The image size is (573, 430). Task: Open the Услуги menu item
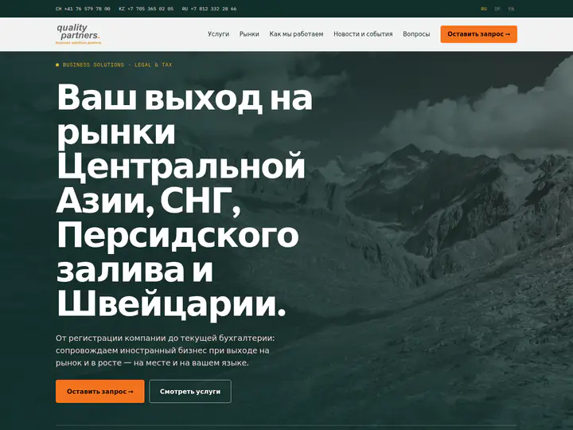(x=218, y=34)
